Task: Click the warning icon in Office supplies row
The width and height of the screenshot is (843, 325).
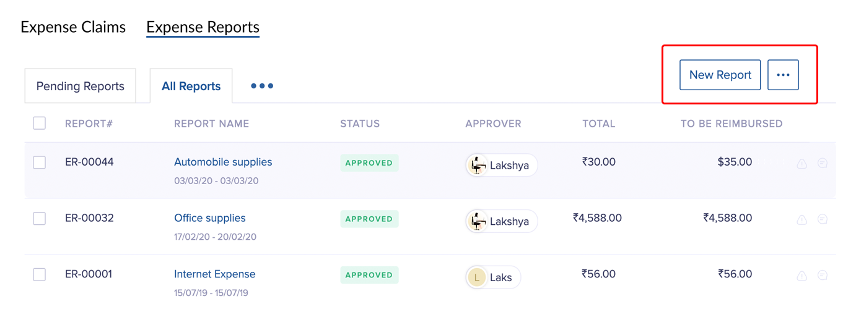Action: click(x=802, y=219)
